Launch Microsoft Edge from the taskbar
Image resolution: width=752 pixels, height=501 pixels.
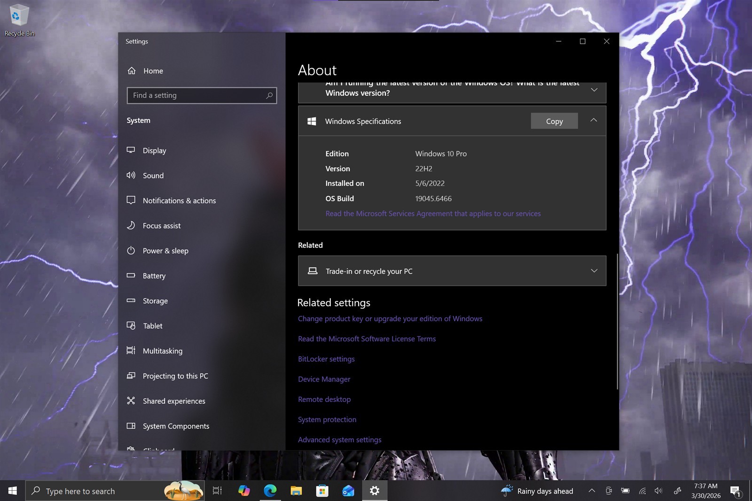coord(270,491)
